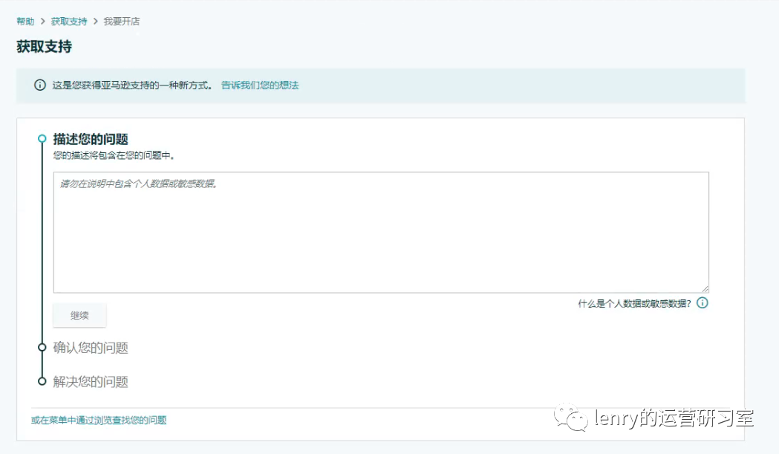Image resolution: width=779 pixels, height=454 pixels.
Task: Click the 描述您的问题 step heading
Action: (91, 139)
